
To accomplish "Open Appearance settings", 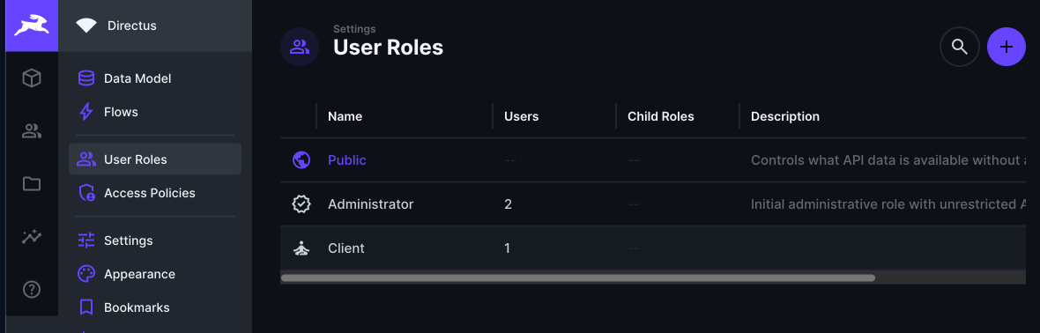I will pyautogui.click(x=154, y=274).
